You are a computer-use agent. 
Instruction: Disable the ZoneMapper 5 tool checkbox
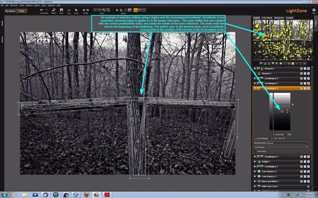(x=305, y=83)
